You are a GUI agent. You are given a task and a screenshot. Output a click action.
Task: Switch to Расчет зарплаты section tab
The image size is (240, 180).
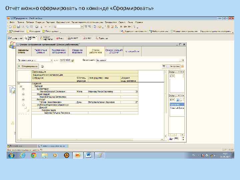coord(47,38)
